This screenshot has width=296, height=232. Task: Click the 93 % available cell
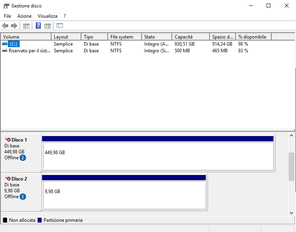point(243,51)
